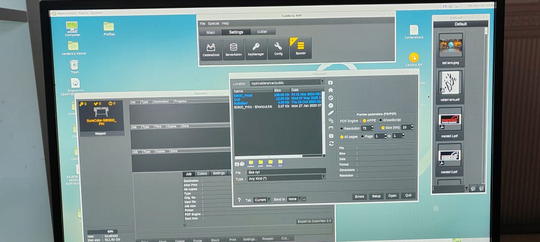Expand the Location path dropdown
Viewport: 540px width, 242px height.
point(322,83)
